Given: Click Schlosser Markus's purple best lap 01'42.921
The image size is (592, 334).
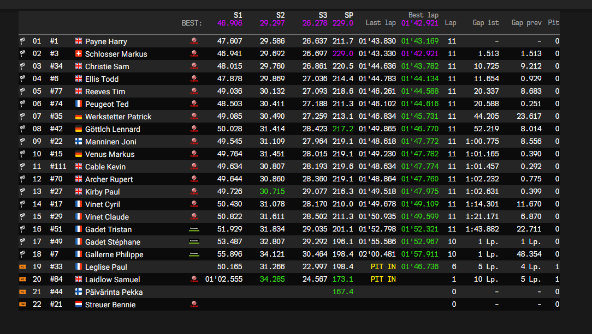Looking at the screenshot, I should pyautogui.click(x=419, y=54).
